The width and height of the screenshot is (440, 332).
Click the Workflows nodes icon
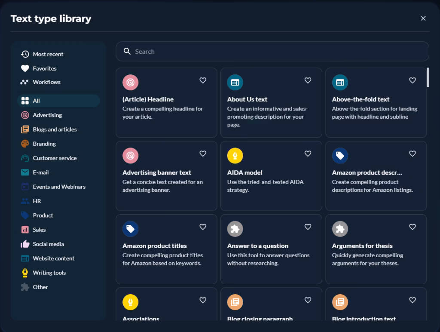[24, 82]
